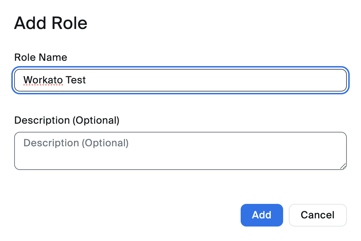The height and width of the screenshot is (241, 361).
Task: Click the Add Role dialog heading
Action: coord(50,23)
